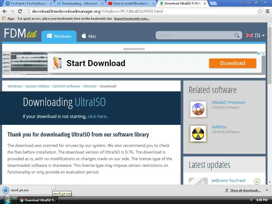Click the Chrome taskbar button Download UltraISO
The width and height of the screenshot is (272, 204).
click(x=38, y=200)
